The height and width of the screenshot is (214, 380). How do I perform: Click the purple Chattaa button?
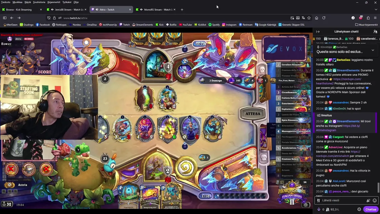pyautogui.click(x=371, y=209)
